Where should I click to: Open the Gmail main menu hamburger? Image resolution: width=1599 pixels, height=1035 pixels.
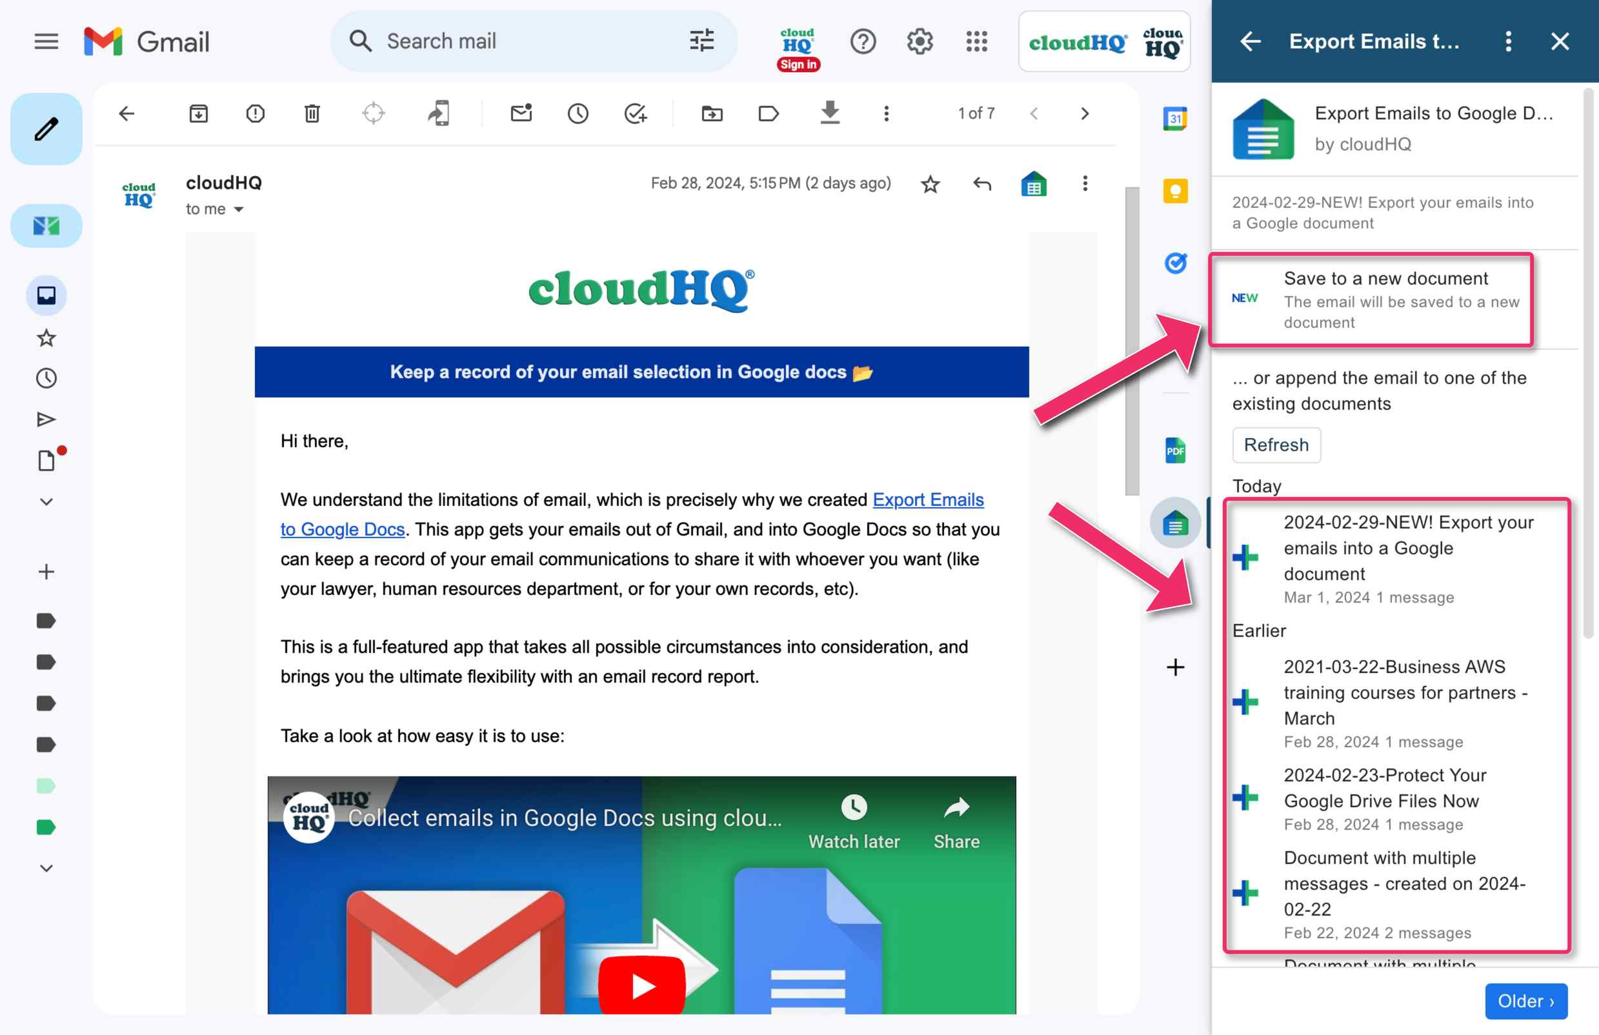(x=46, y=42)
